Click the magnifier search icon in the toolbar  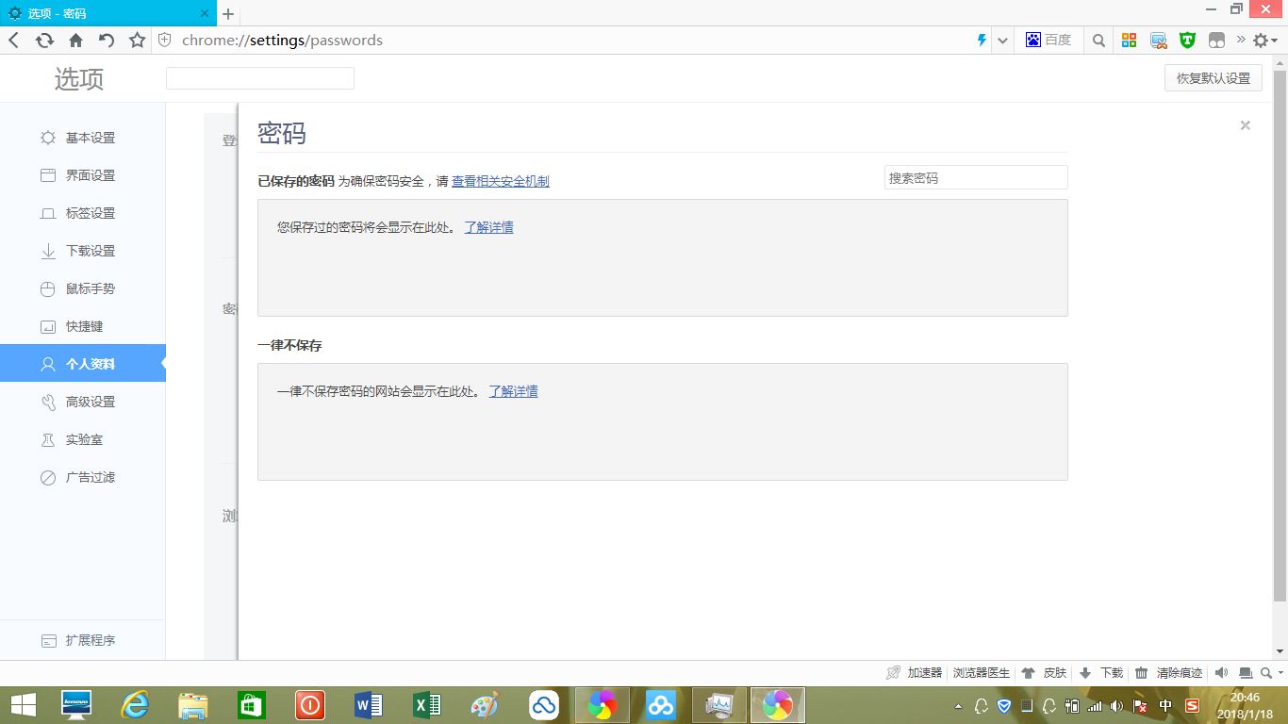1099,41
